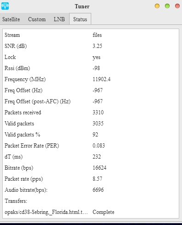182x225 pixels.
Task: Click the Stream value 'files'
Action: coord(97,35)
